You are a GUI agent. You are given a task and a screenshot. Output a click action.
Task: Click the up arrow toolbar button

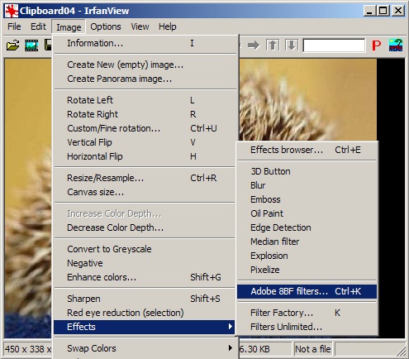pos(273,45)
